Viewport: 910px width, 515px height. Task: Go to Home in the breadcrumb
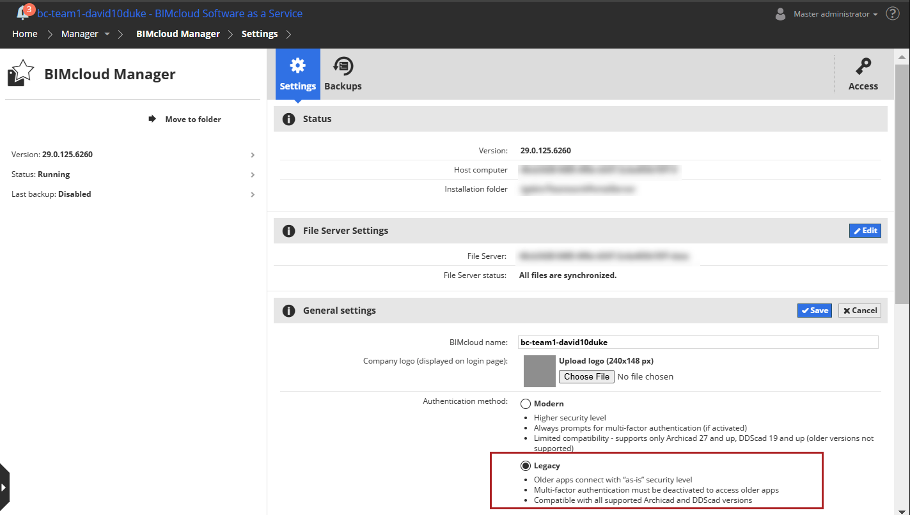coord(25,34)
